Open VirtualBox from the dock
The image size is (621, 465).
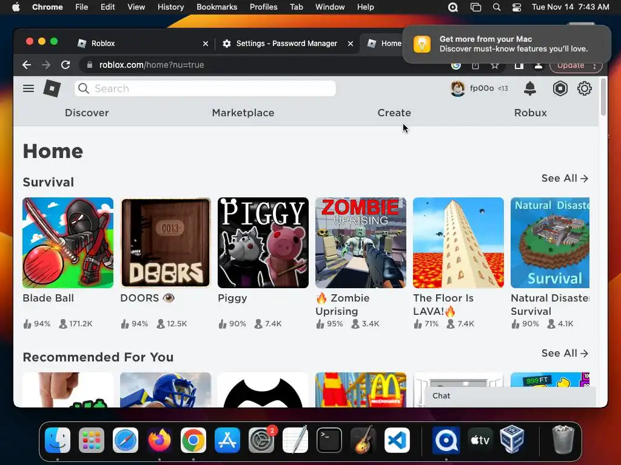click(x=512, y=440)
